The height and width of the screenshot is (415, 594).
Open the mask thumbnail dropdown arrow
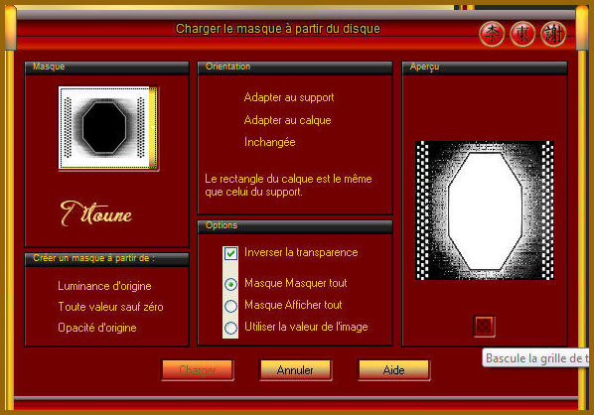point(153,127)
